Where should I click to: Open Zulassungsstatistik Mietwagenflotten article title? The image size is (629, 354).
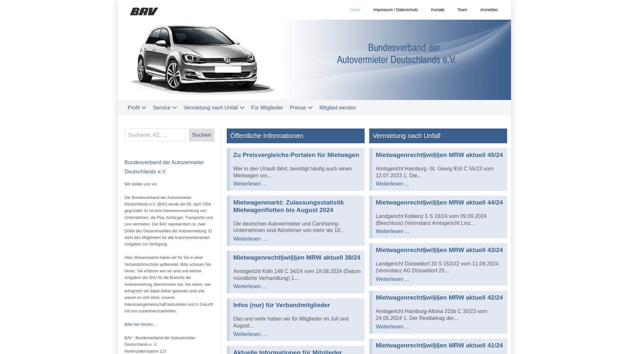coord(289,206)
